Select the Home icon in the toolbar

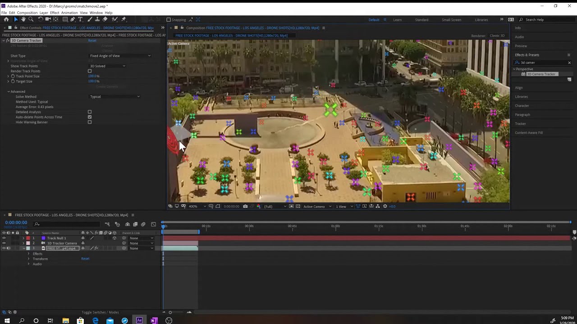tap(6, 19)
